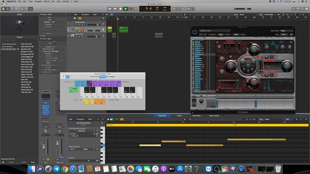Toggle the Ultrabeat plug-in power button
This screenshot has width=310, height=174.
[x=195, y=32]
